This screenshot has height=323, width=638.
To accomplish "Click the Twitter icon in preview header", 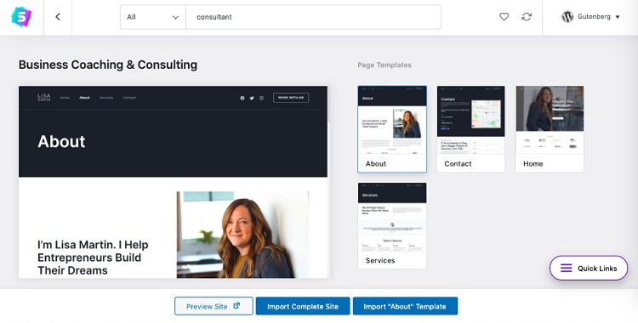I will click(252, 98).
